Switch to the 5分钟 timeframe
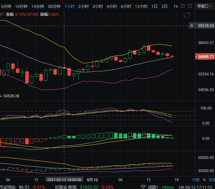This screenshot has height=189, width=215. click(x=6, y=6)
